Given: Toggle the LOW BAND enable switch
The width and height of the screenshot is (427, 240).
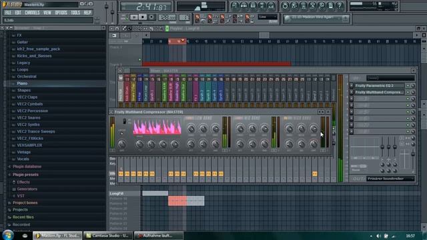Looking at the screenshot, I should (188, 119).
